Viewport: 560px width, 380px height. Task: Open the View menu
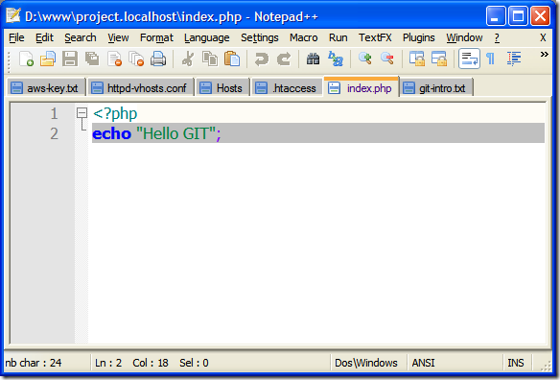coord(118,37)
